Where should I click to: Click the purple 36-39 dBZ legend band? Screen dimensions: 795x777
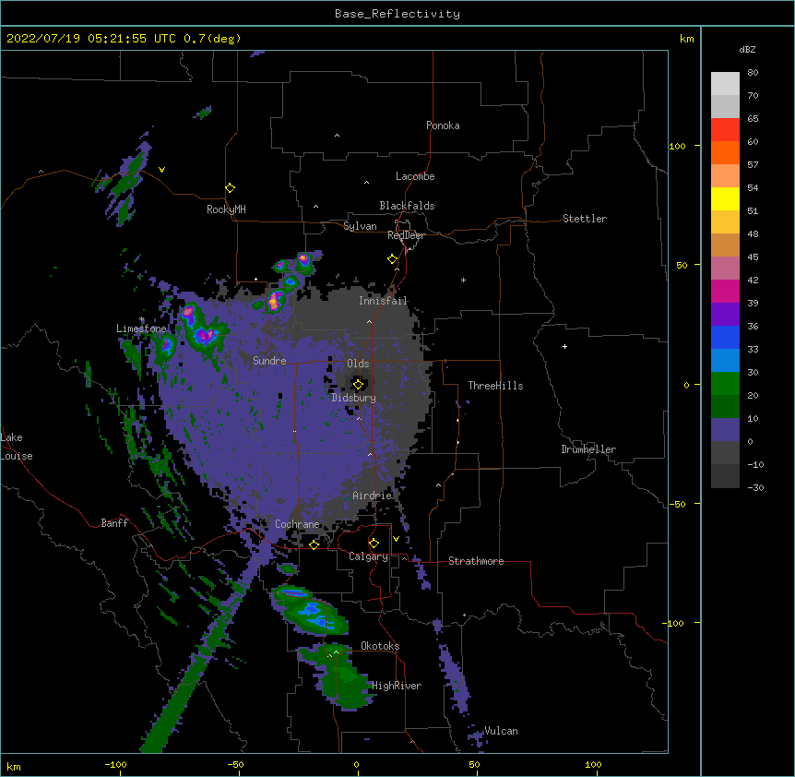(725, 314)
